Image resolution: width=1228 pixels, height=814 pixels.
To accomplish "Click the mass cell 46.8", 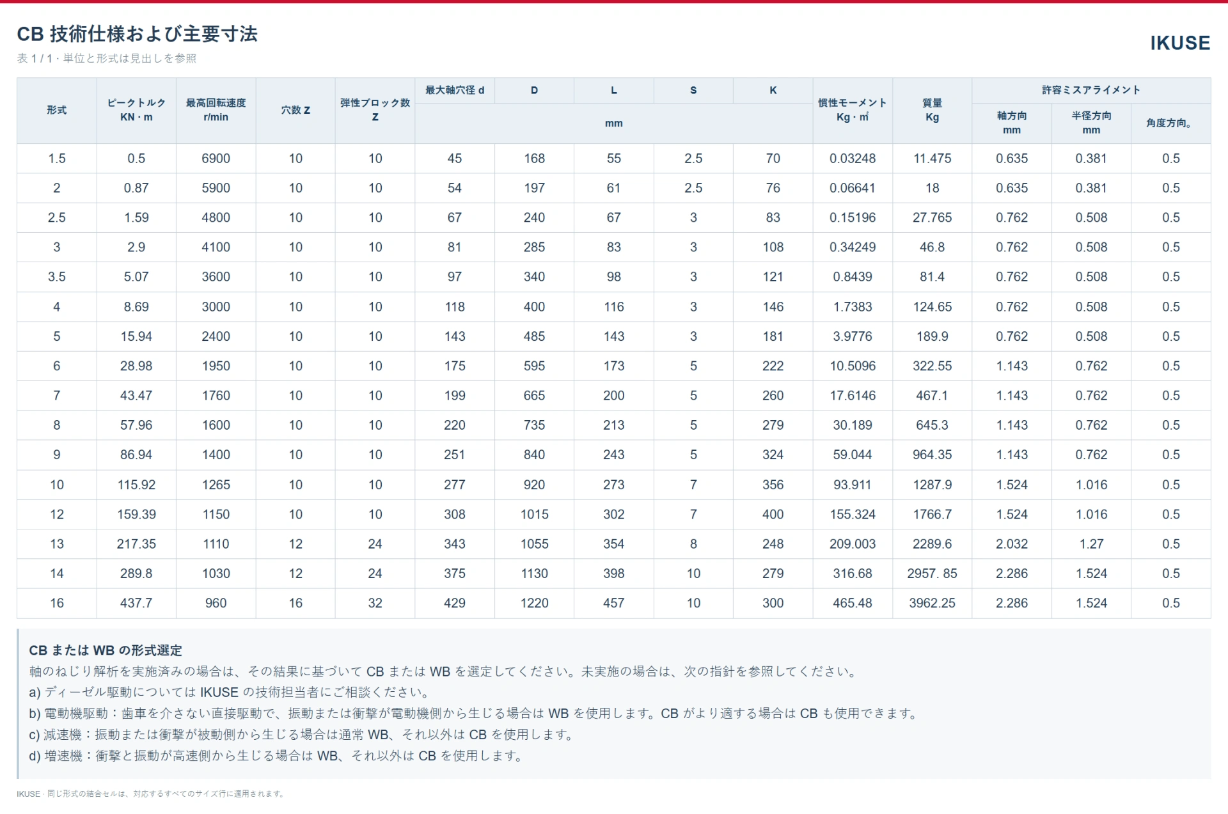I will [932, 247].
